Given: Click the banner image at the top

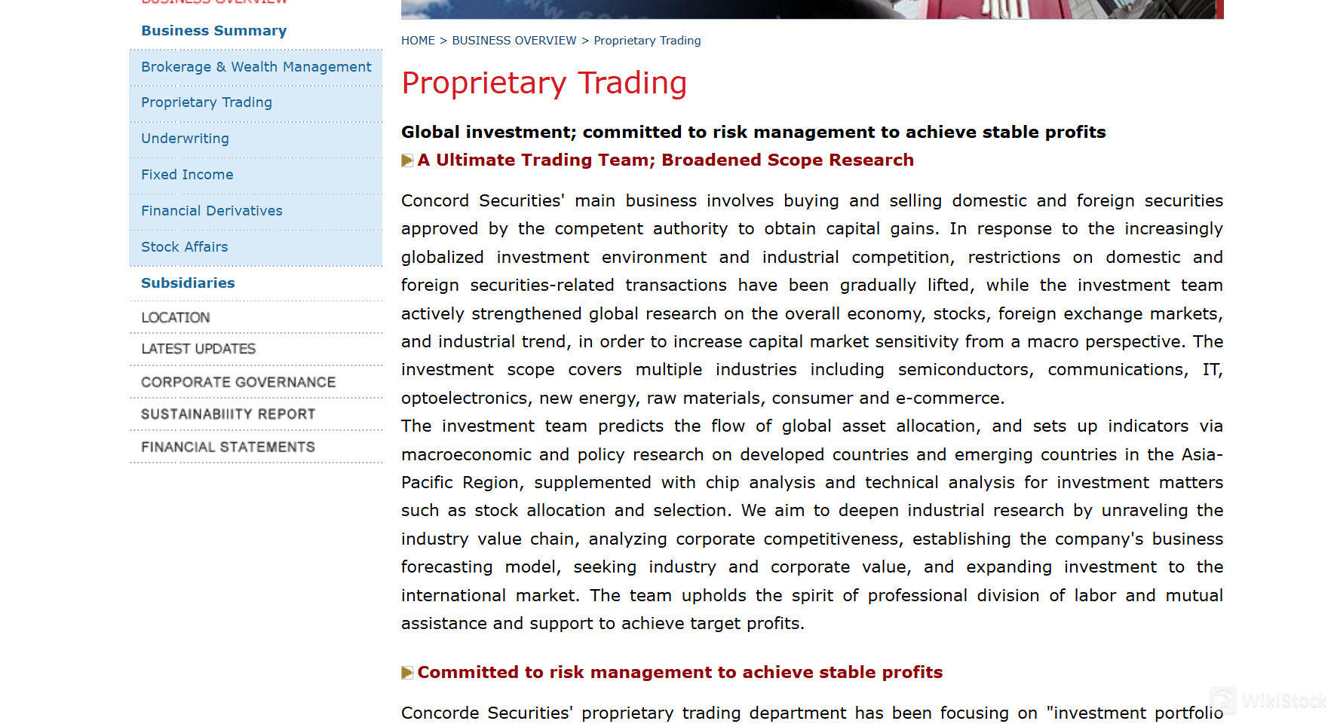Looking at the screenshot, I should pyautogui.click(x=811, y=9).
